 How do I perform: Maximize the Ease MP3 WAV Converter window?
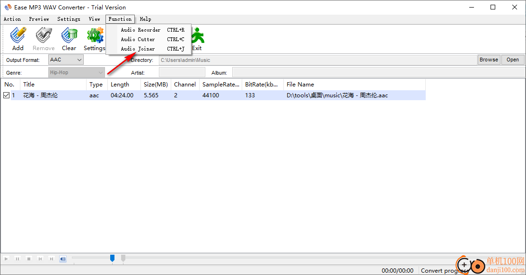(x=493, y=7)
